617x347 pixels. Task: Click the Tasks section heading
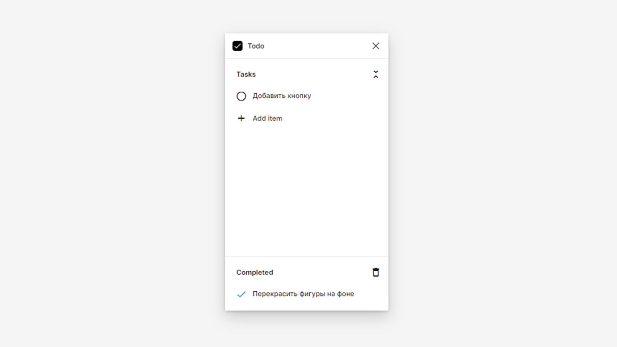[x=246, y=74]
